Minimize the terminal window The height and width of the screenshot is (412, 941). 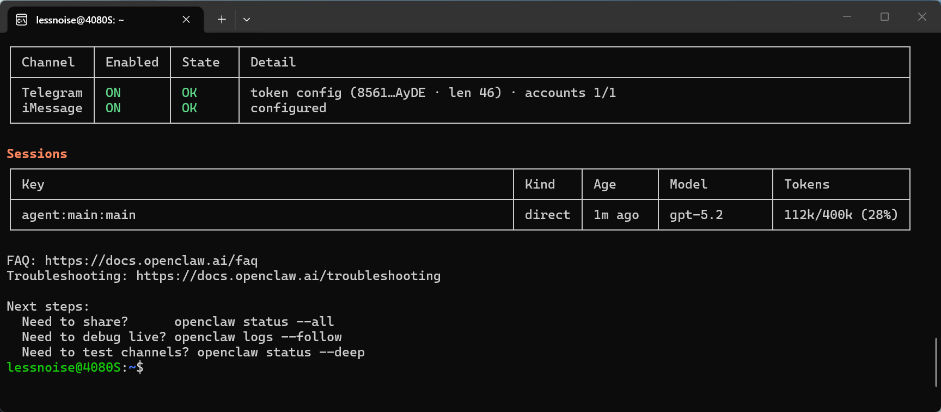tap(847, 17)
